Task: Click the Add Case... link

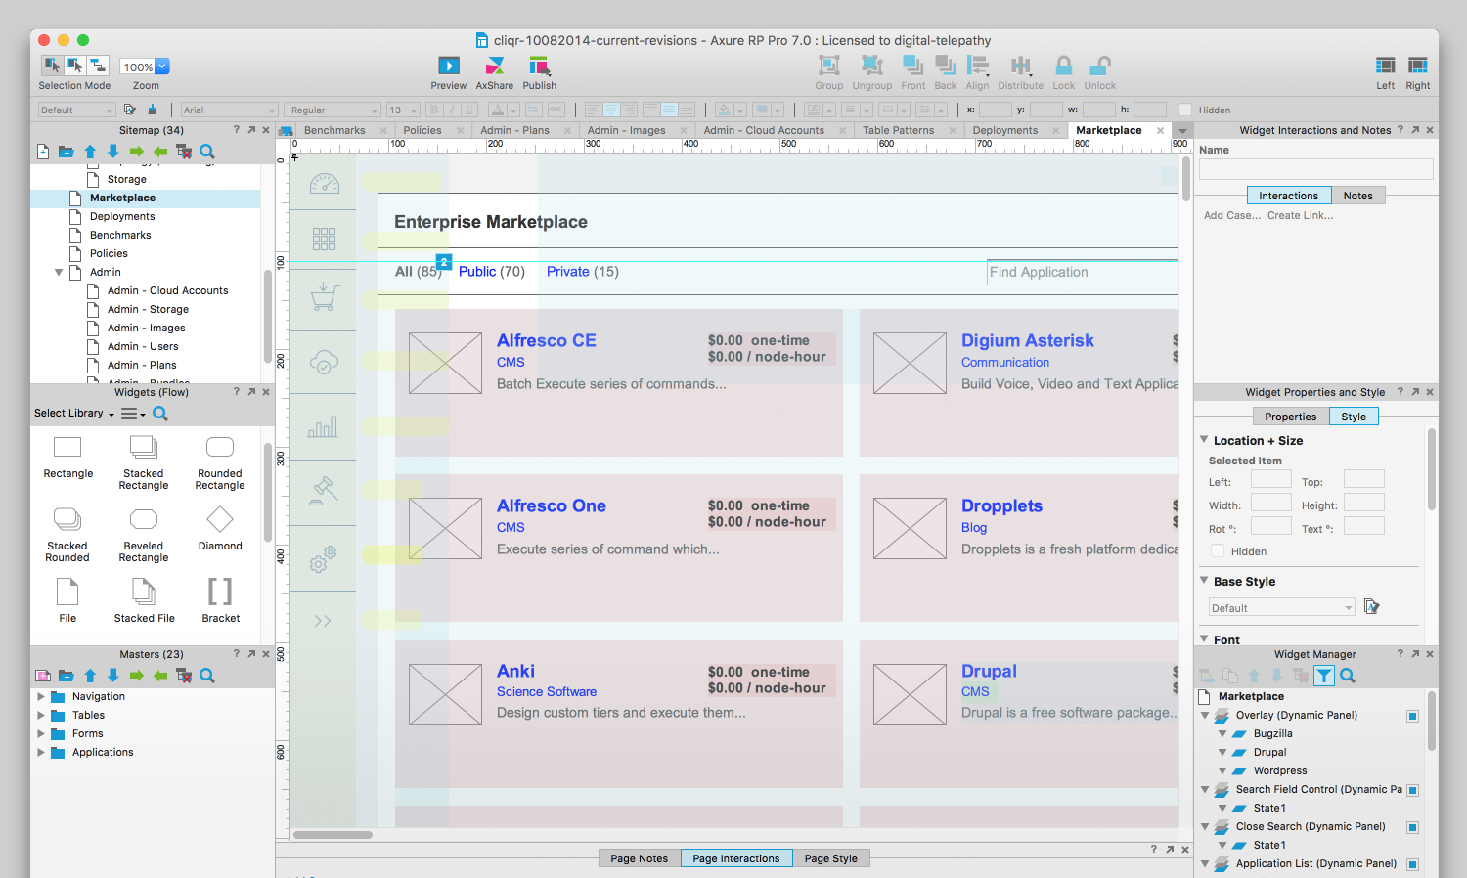Action: pos(1232,215)
